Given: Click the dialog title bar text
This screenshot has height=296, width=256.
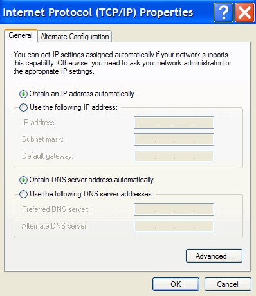Looking at the screenshot, I should pyautogui.click(x=98, y=13).
